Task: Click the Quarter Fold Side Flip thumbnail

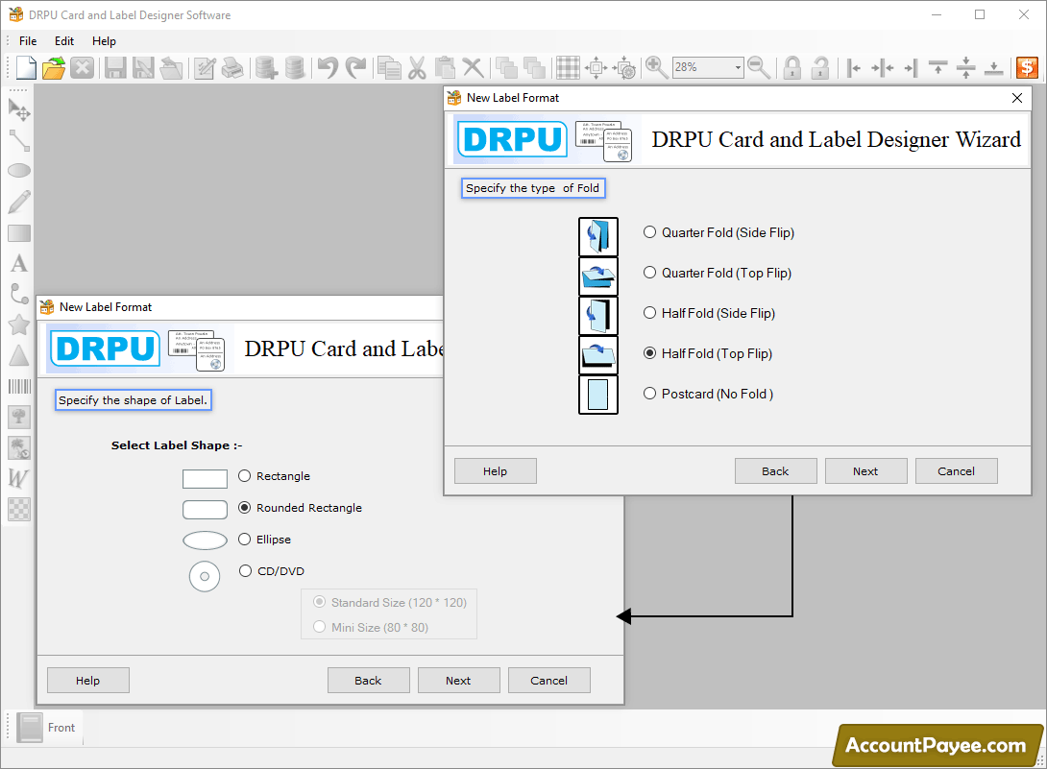Action: pos(598,236)
